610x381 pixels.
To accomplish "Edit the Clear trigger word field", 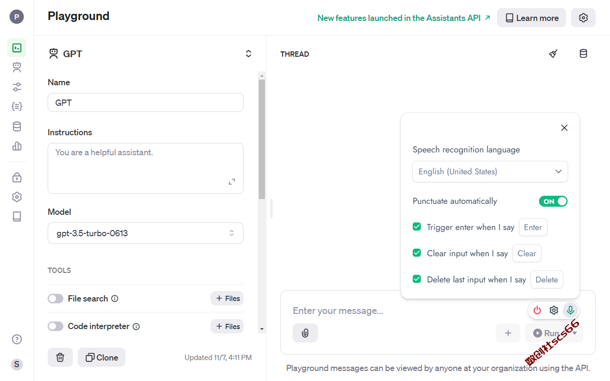I will 527,253.
